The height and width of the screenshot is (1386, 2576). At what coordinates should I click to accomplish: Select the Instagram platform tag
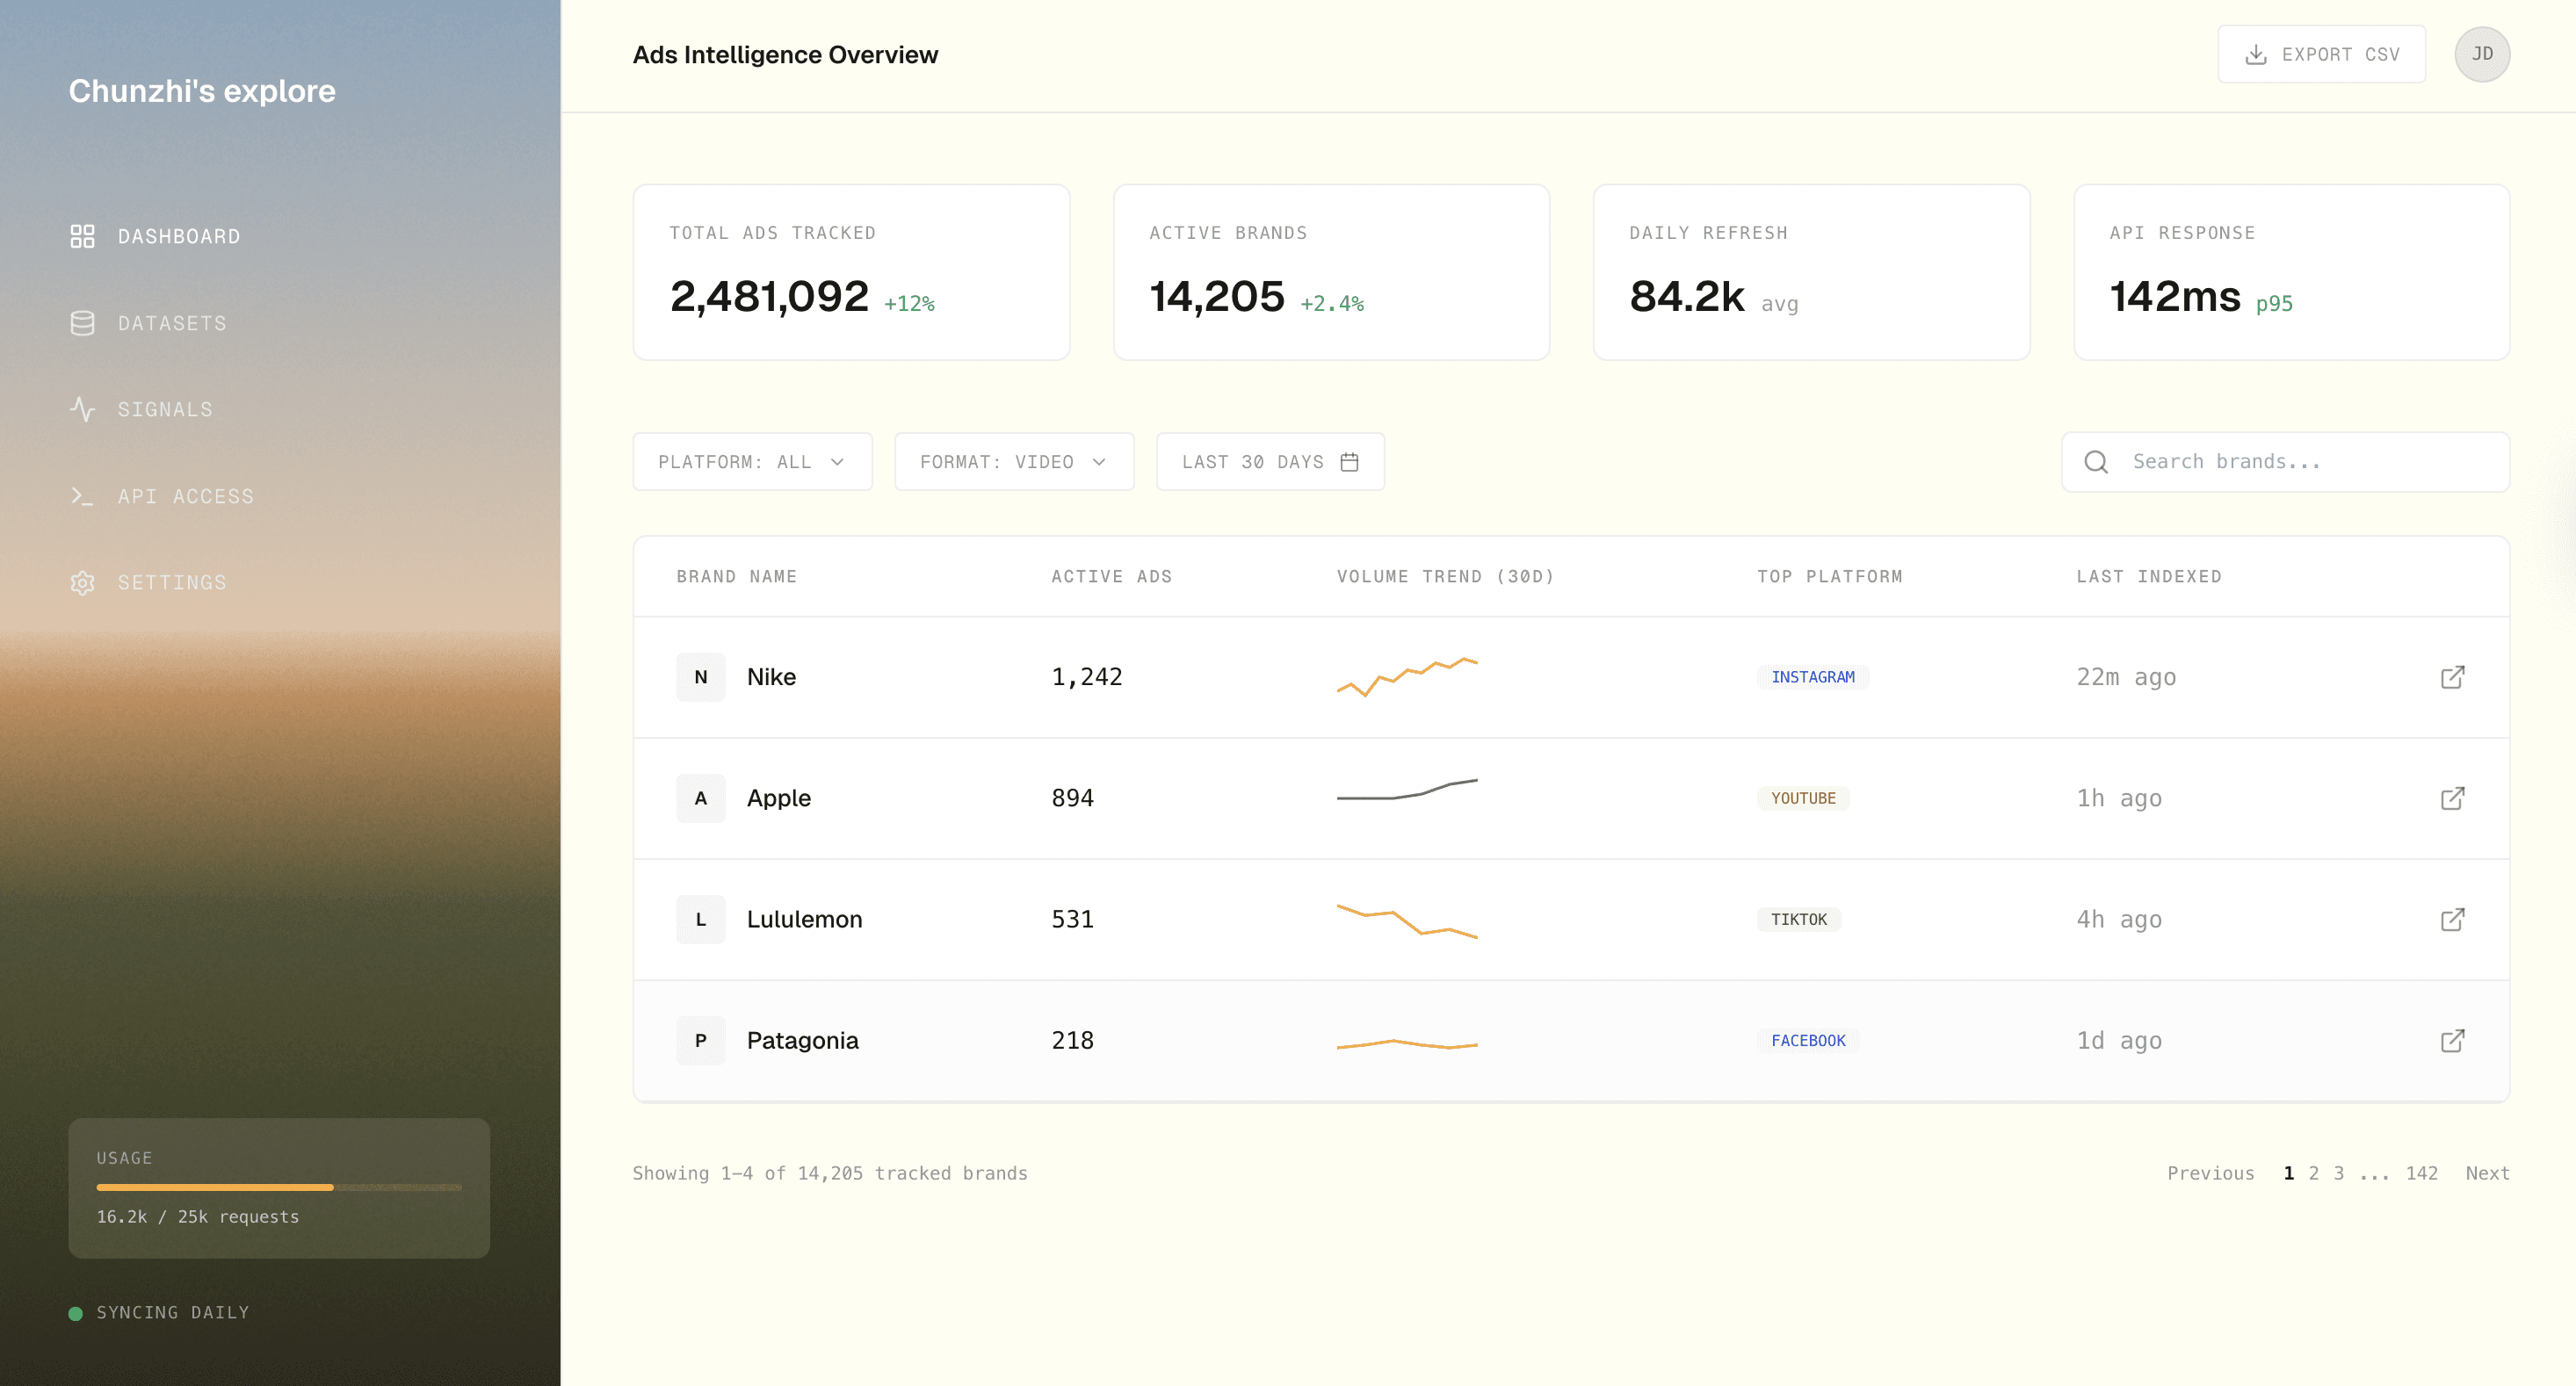pos(1812,677)
